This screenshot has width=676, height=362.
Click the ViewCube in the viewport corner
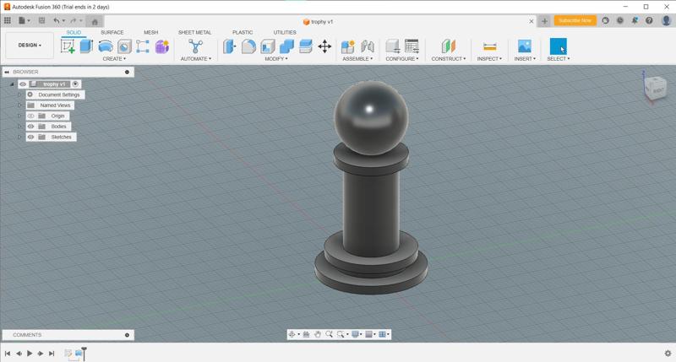click(655, 88)
